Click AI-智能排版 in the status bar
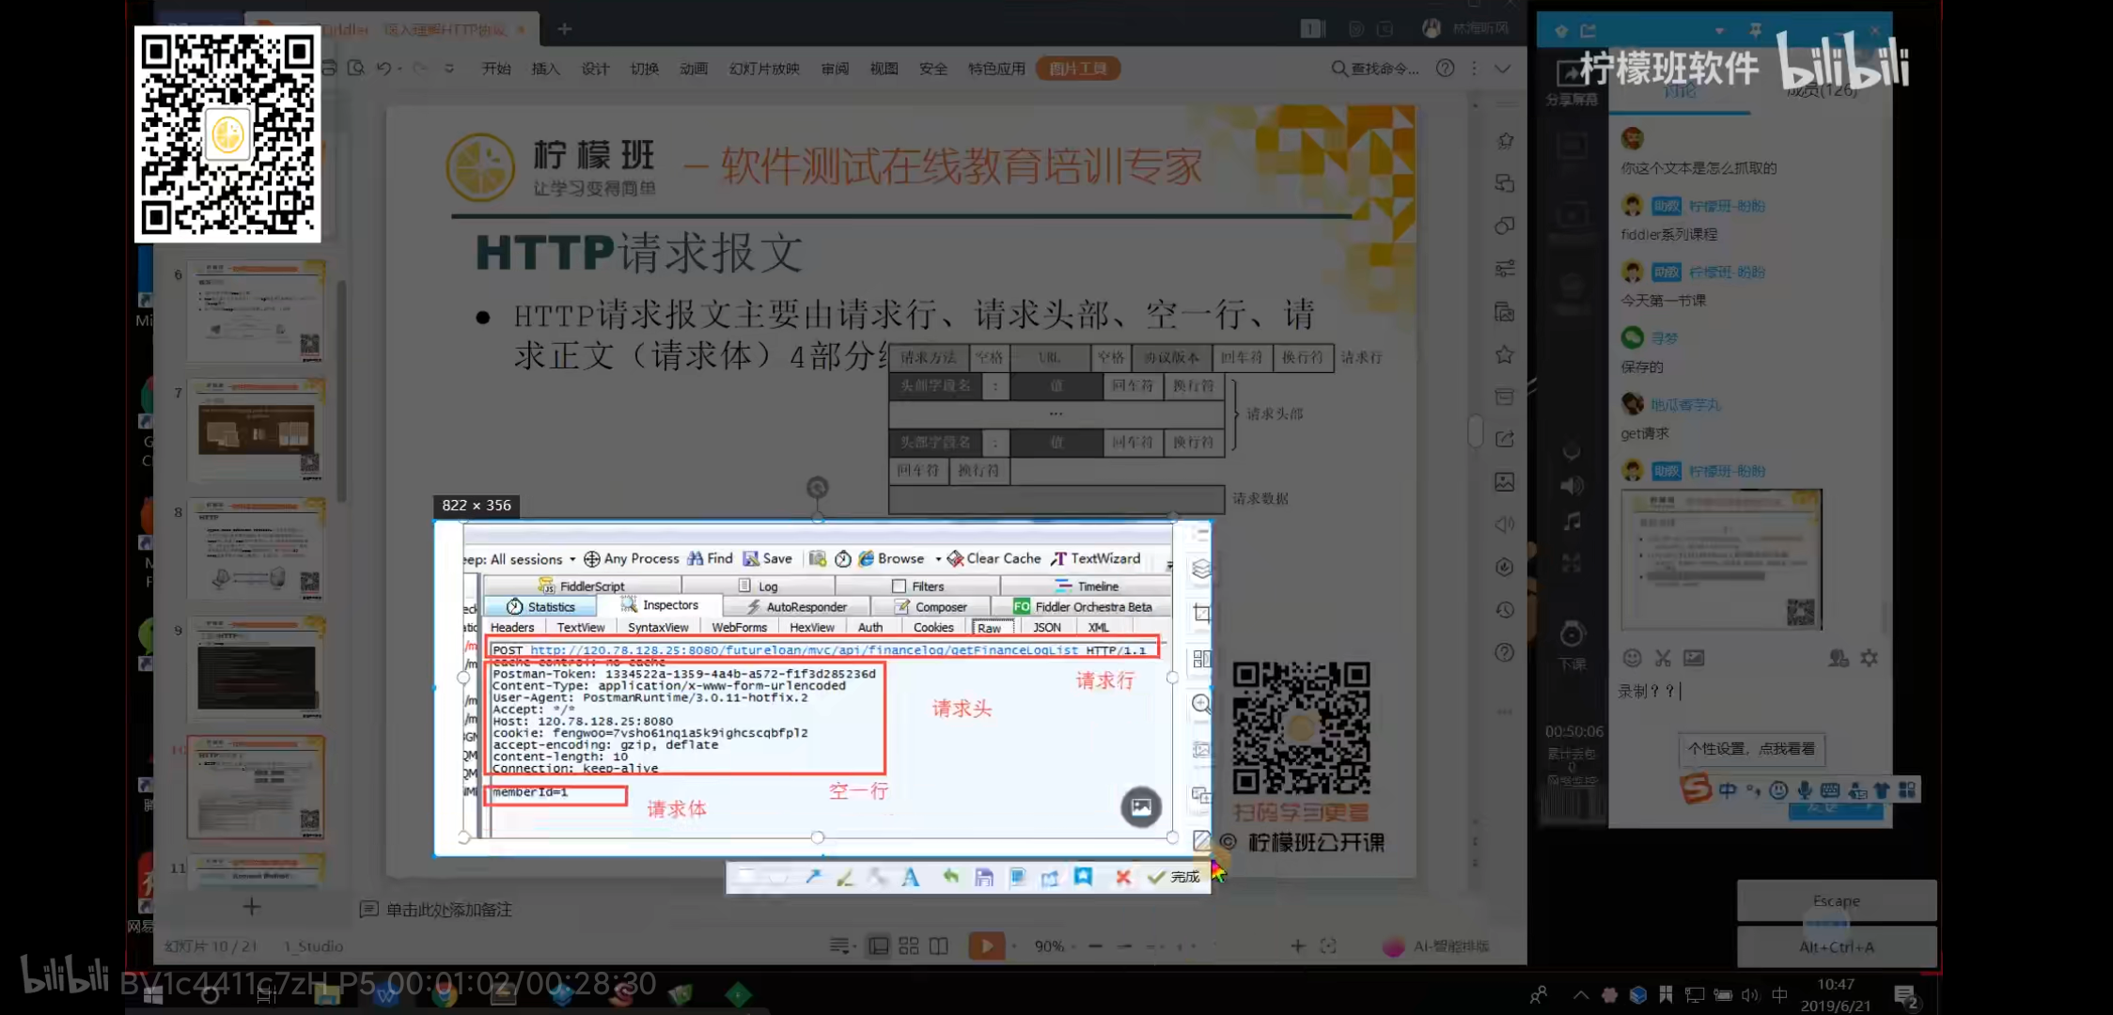 (1438, 945)
